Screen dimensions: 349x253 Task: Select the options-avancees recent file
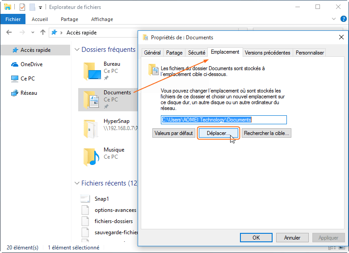115,210
